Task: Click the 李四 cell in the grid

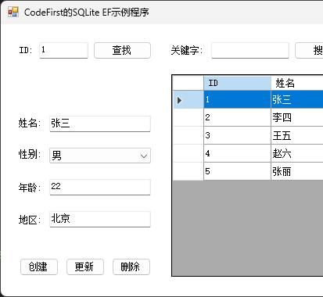Action: 297,117
